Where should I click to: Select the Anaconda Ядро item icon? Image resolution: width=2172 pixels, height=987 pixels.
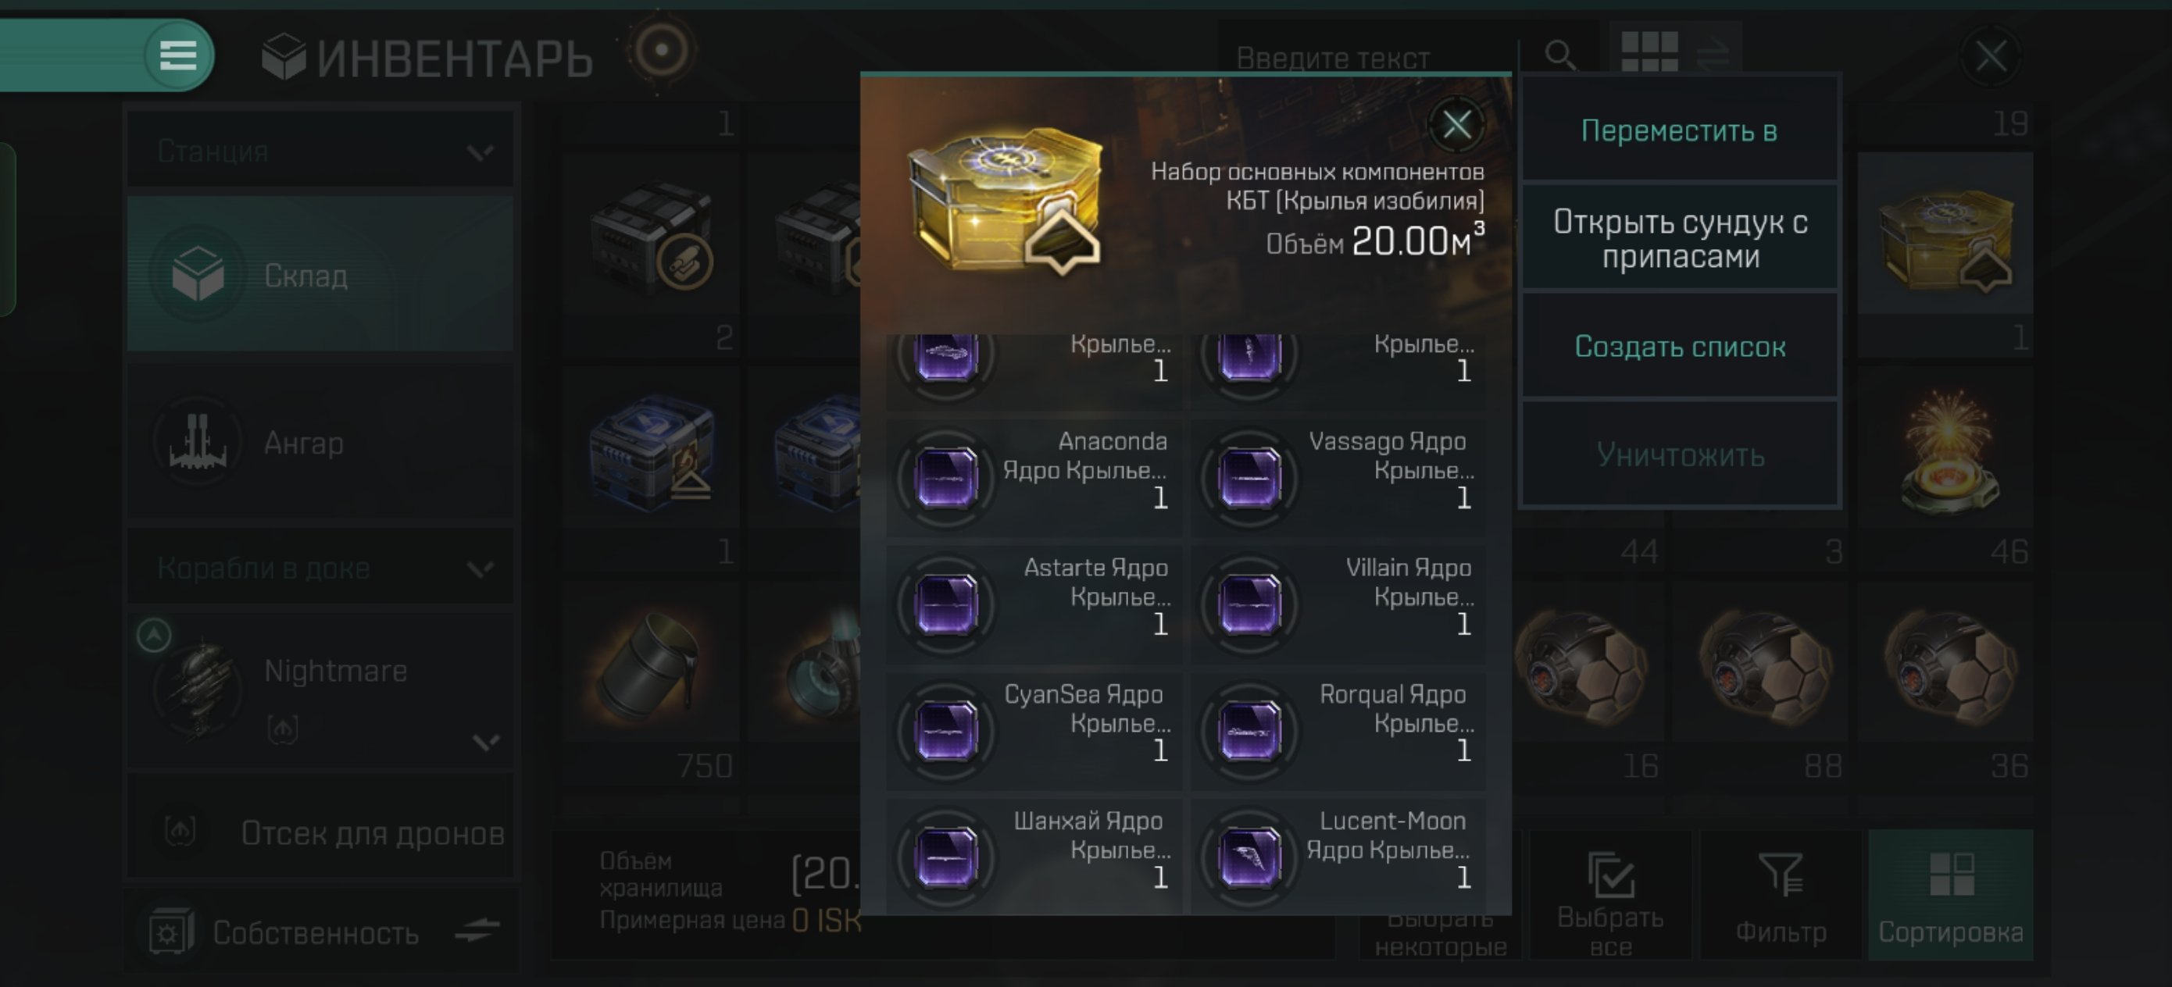tap(946, 477)
